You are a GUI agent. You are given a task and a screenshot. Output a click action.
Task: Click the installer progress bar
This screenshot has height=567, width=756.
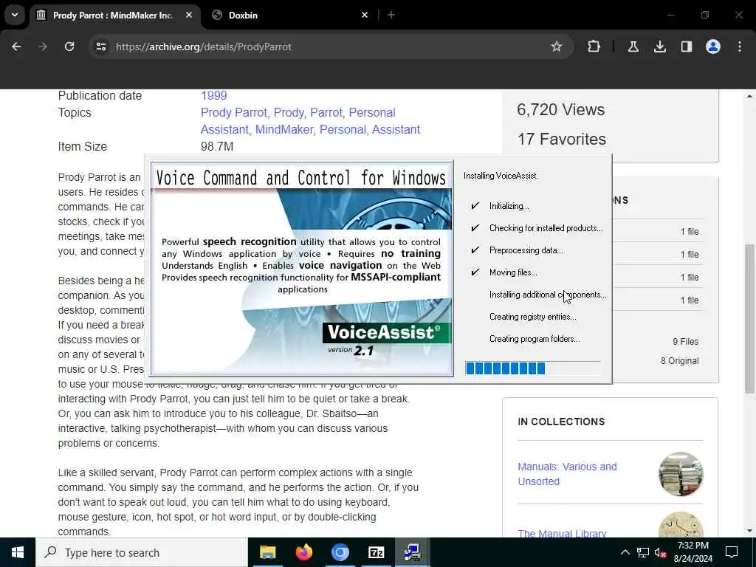(533, 368)
